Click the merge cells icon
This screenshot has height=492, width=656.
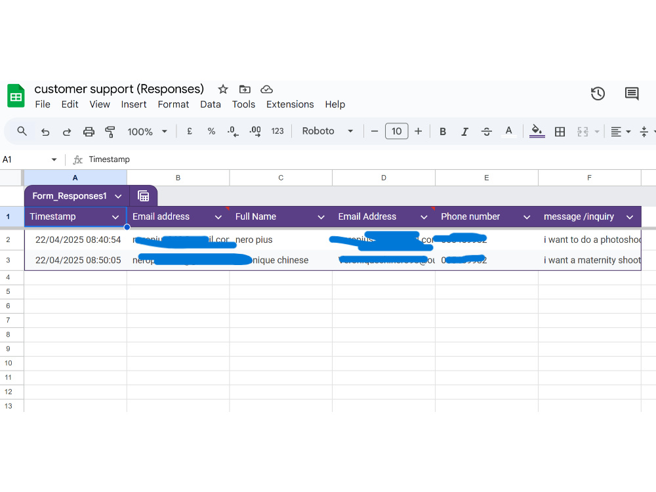coord(583,132)
